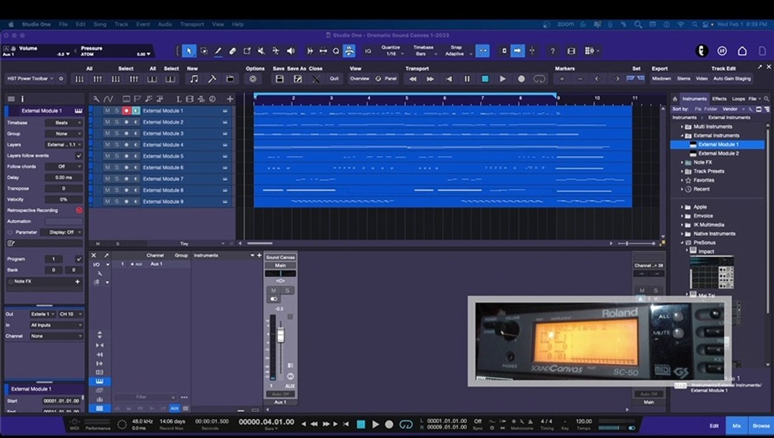The image size is (774, 438).
Task: Expand the Multi Instruments folder
Action: tap(683, 127)
